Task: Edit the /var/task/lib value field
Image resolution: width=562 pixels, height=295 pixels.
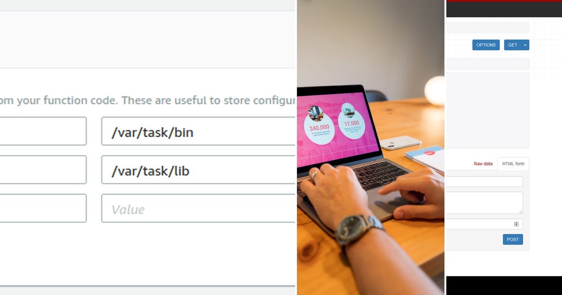Action: tap(199, 170)
